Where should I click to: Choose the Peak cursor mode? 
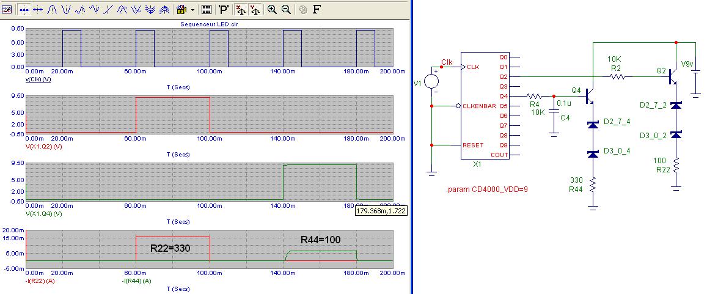point(53,9)
